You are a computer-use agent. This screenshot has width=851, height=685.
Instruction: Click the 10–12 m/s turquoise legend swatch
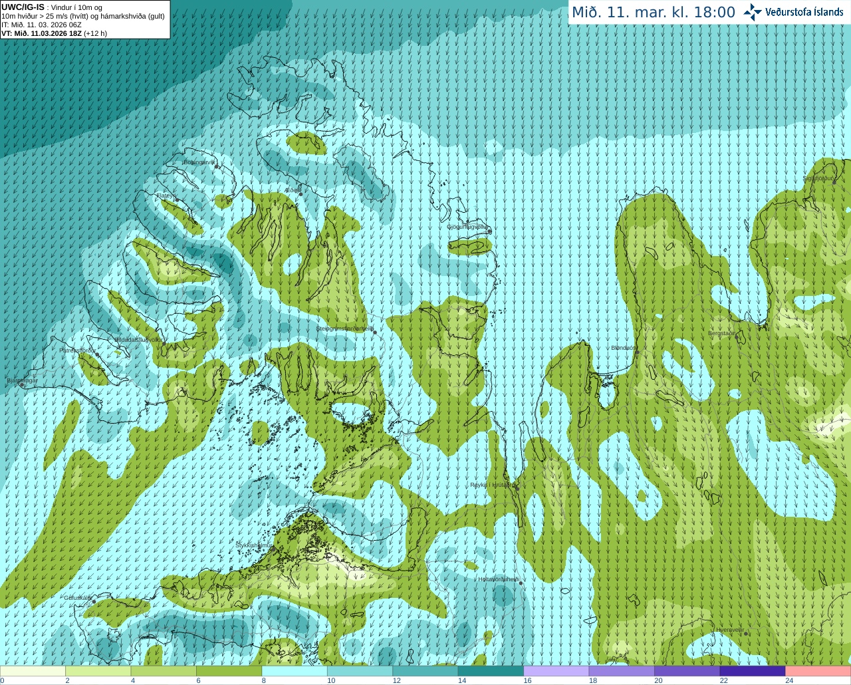click(360, 671)
